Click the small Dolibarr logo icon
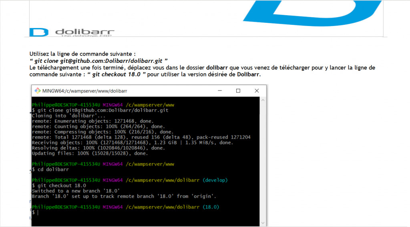The width and height of the screenshot is (410, 227). point(39,32)
